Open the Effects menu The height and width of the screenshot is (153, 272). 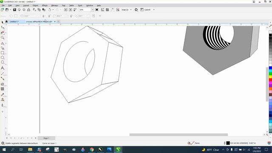pyautogui.click(x=45, y=6)
